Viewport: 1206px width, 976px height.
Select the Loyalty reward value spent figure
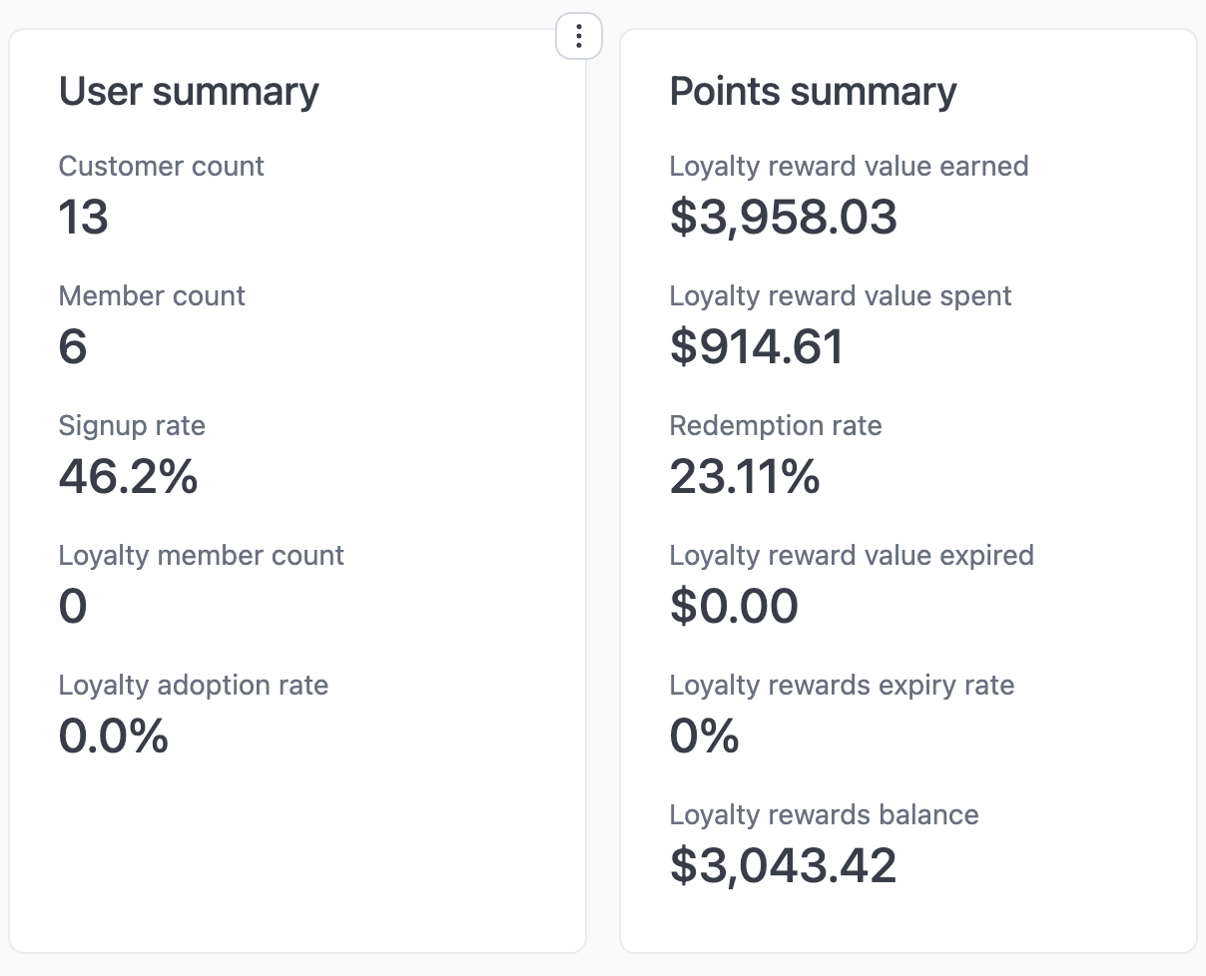756,347
